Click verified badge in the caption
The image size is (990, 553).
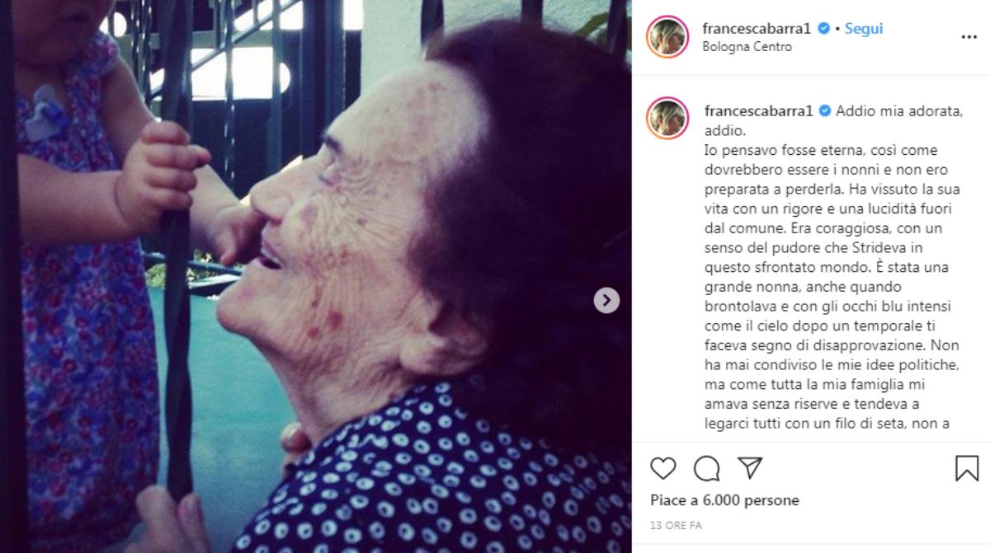[x=825, y=110]
